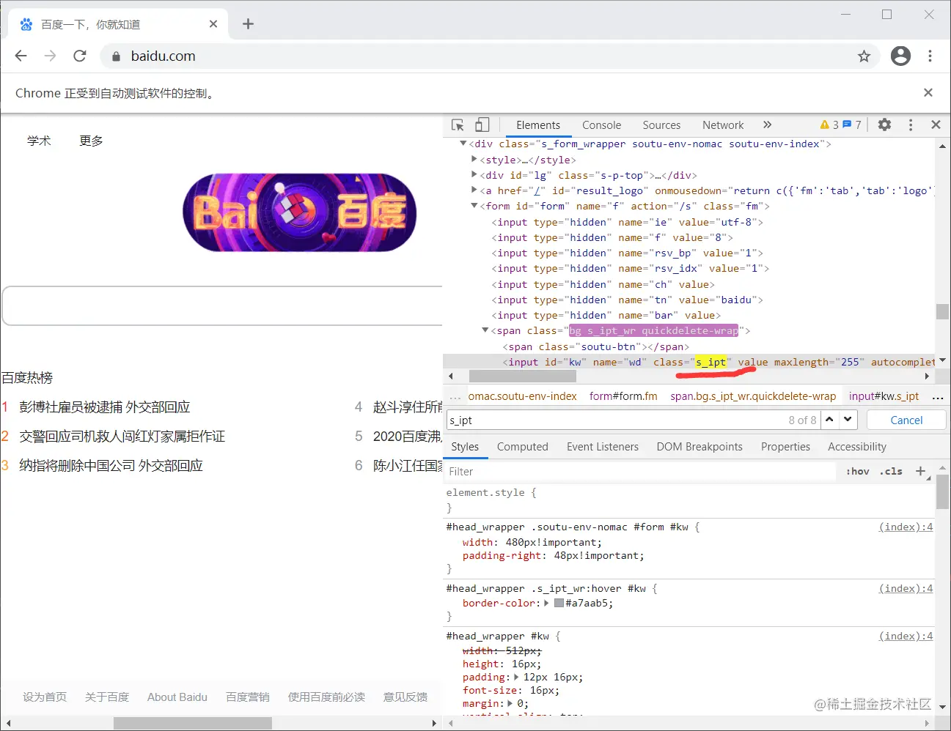The height and width of the screenshot is (731, 951).
Task: Open the Chrome profile avatar menu
Action: [900, 56]
